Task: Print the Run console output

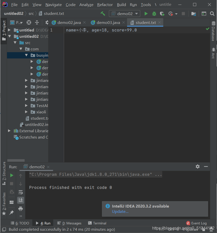Action: (x=21, y=209)
